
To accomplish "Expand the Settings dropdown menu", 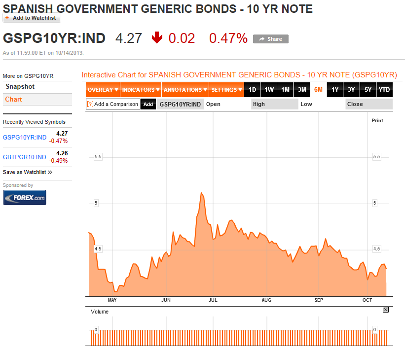I will pos(226,90).
